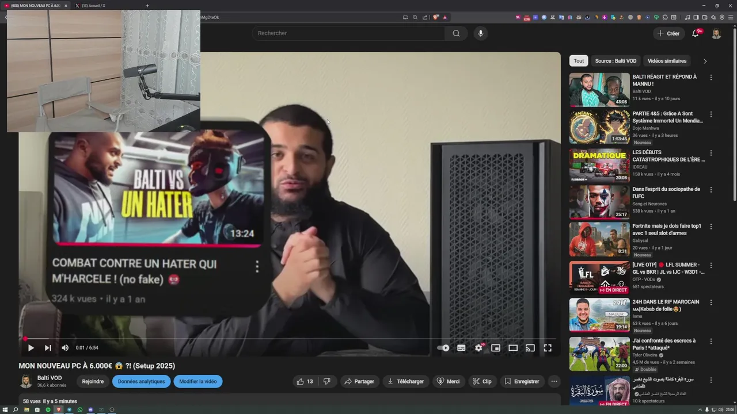Click Modifier la vidéo
737x414 pixels.
(197, 381)
